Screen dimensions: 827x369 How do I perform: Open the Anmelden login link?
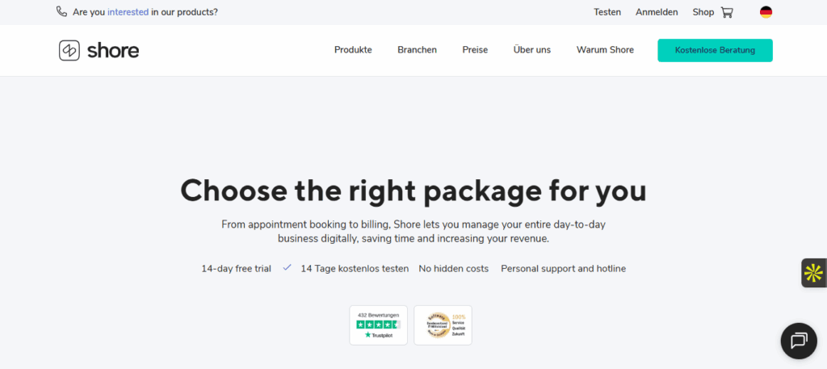tap(657, 12)
